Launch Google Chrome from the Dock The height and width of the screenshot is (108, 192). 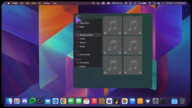click(x=63, y=101)
